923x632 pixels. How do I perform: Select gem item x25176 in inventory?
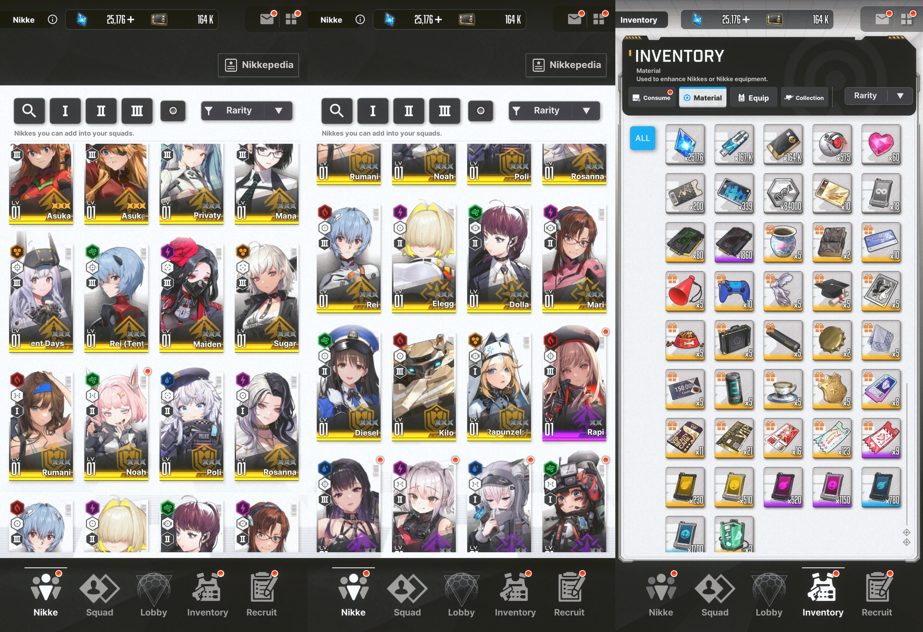pos(685,144)
